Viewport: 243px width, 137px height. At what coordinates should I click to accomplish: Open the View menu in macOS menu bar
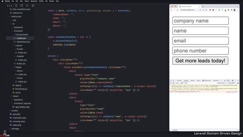(x=21, y=1)
